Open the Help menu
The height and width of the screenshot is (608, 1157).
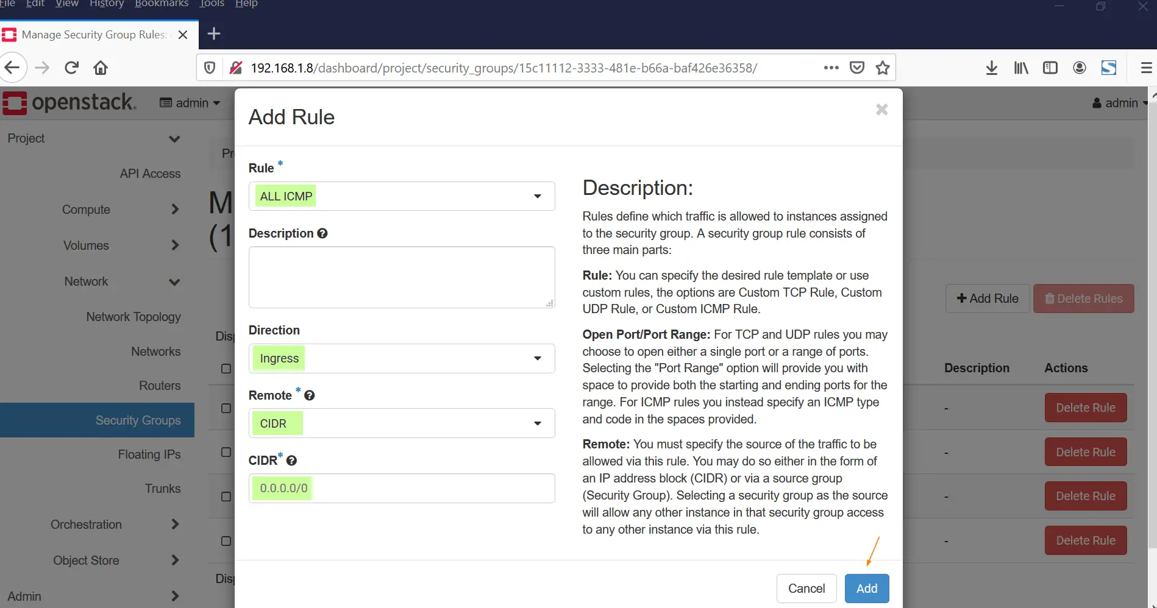[246, 4]
